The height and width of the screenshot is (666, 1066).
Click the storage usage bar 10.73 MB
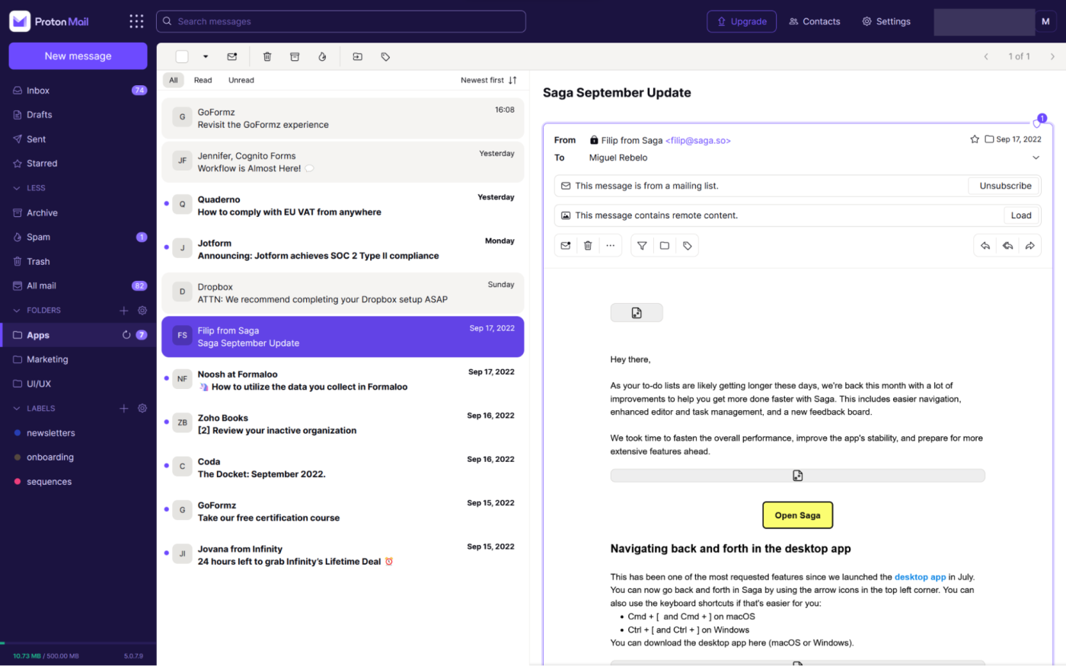coord(46,655)
